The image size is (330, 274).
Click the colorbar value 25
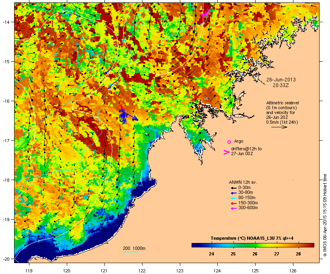(x=233, y=254)
